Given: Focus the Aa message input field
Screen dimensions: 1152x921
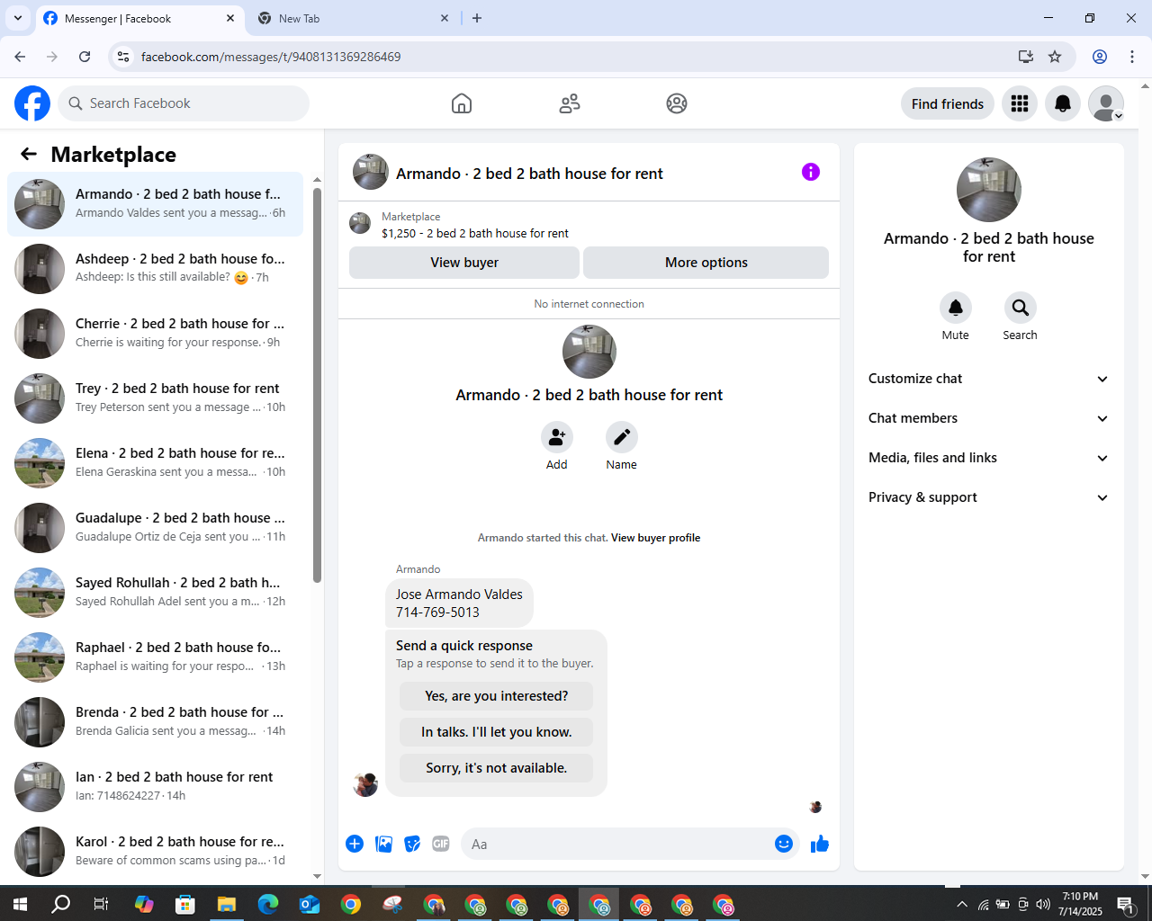Looking at the screenshot, I should coord(618,844).
